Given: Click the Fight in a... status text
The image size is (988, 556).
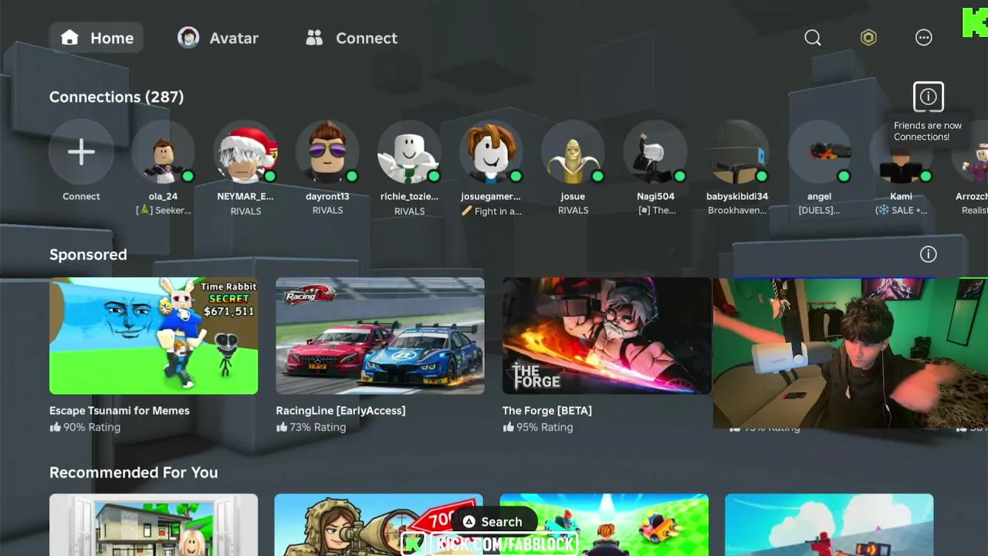Looking at the screenshot, I should [x=491, y=211].
